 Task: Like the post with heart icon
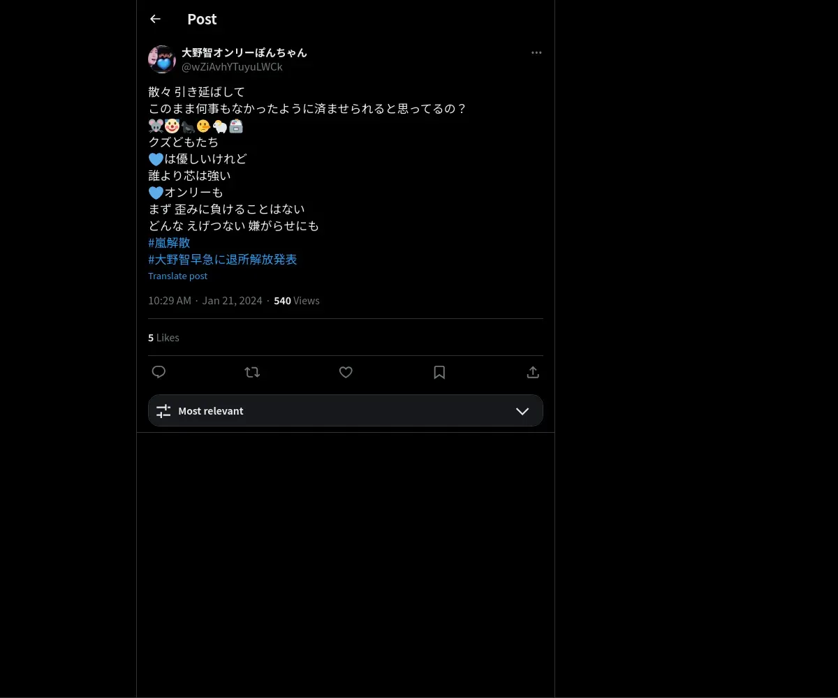coord(346,372)
